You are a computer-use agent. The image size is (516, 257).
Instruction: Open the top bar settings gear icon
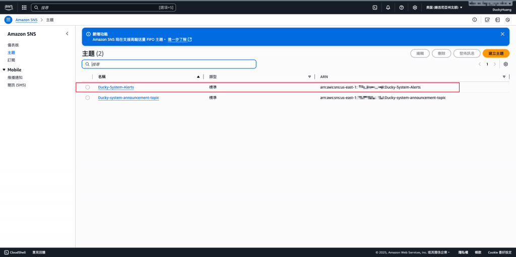click(x=415, y=7)
